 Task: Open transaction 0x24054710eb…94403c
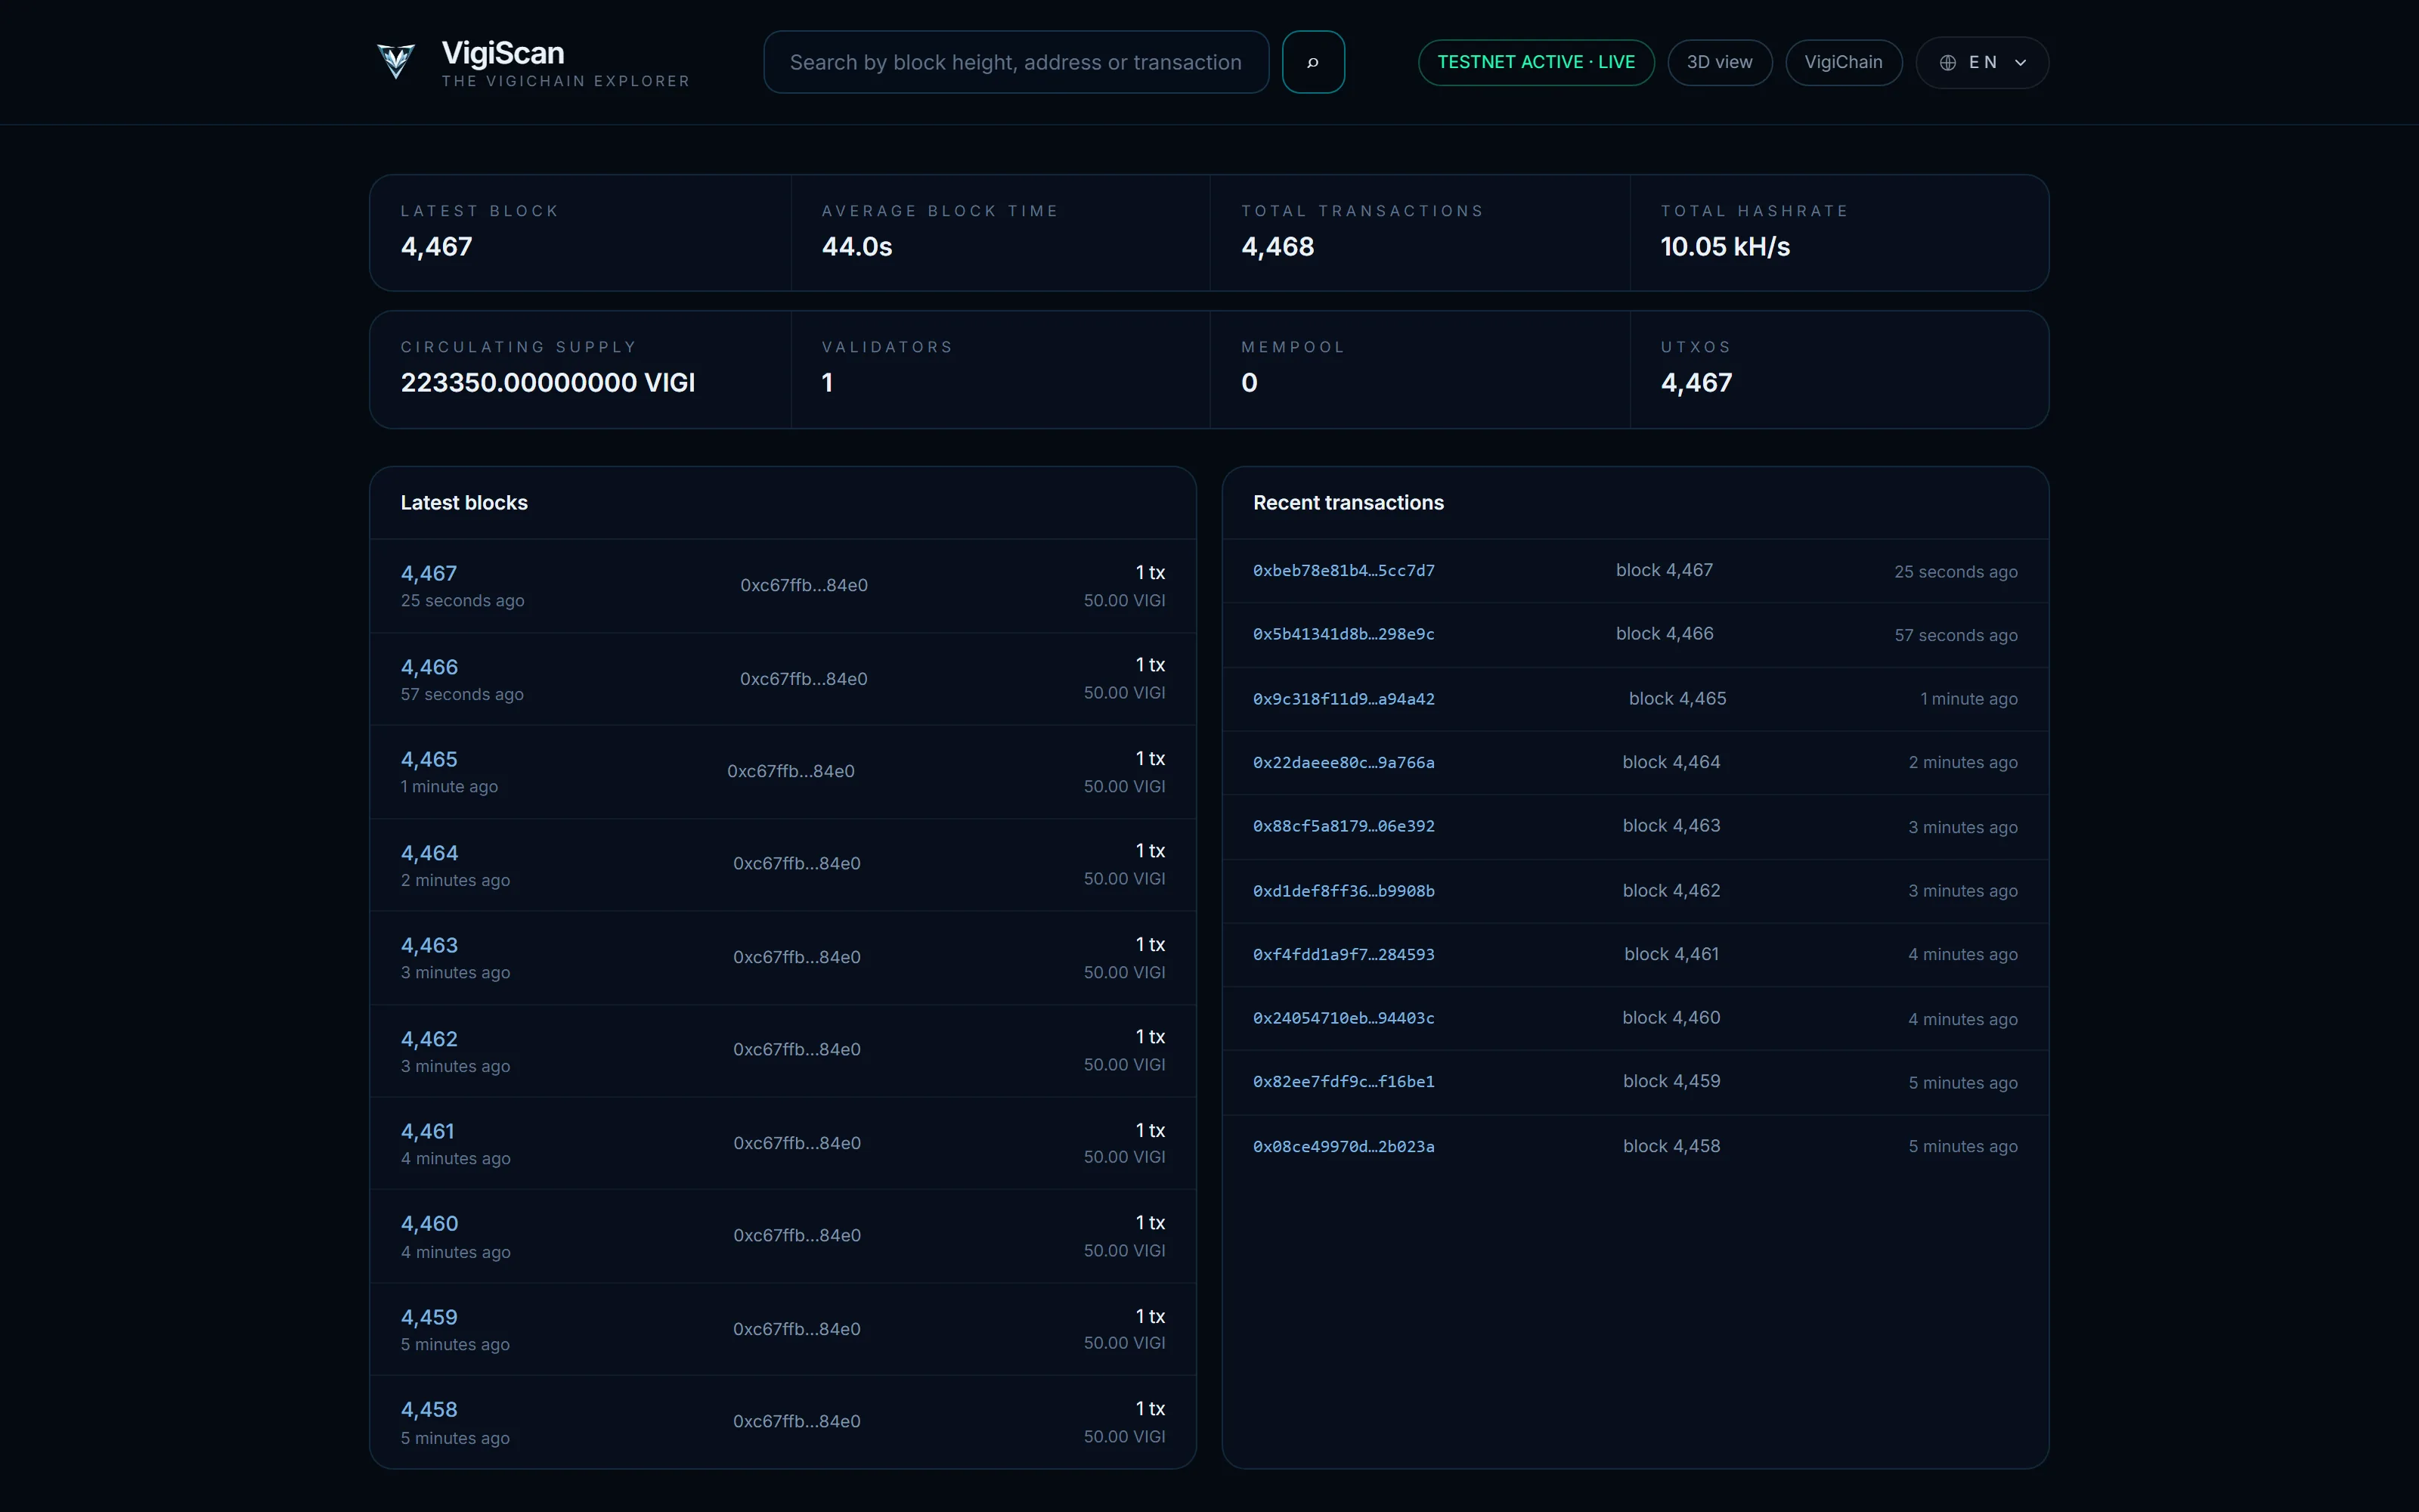[x=1343, y=1018]
